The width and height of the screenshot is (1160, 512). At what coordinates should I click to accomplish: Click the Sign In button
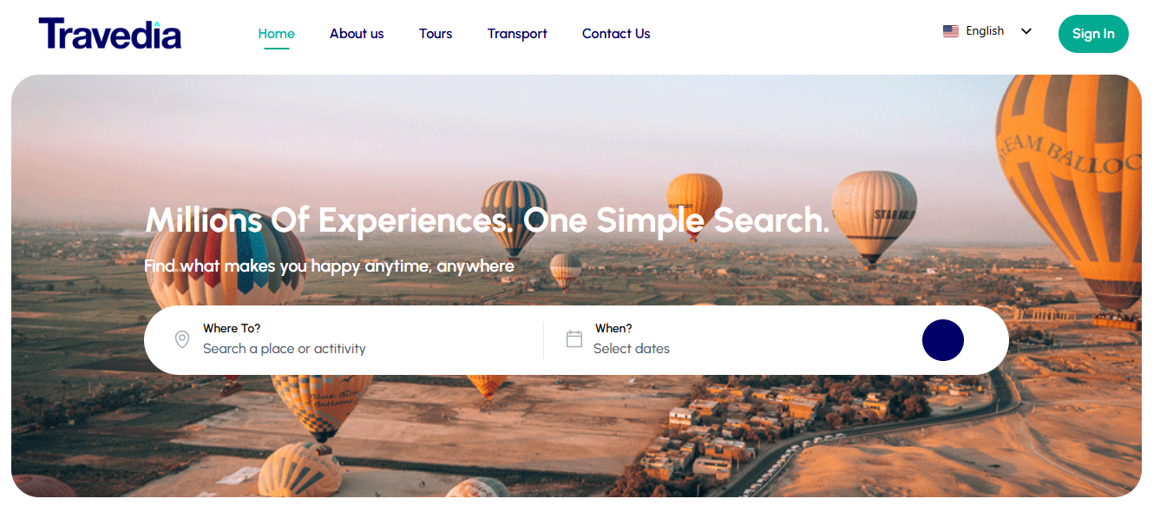click(1093, 34)
